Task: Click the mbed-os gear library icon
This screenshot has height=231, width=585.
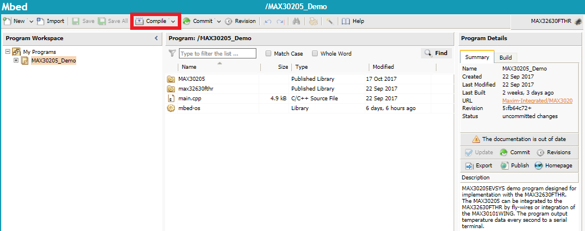Action: click(x=171, y=108)
